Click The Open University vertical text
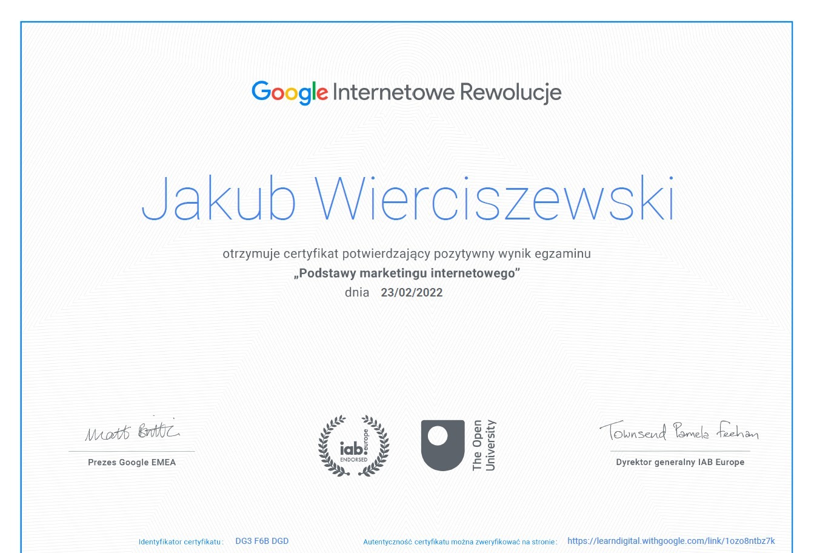 484,445
